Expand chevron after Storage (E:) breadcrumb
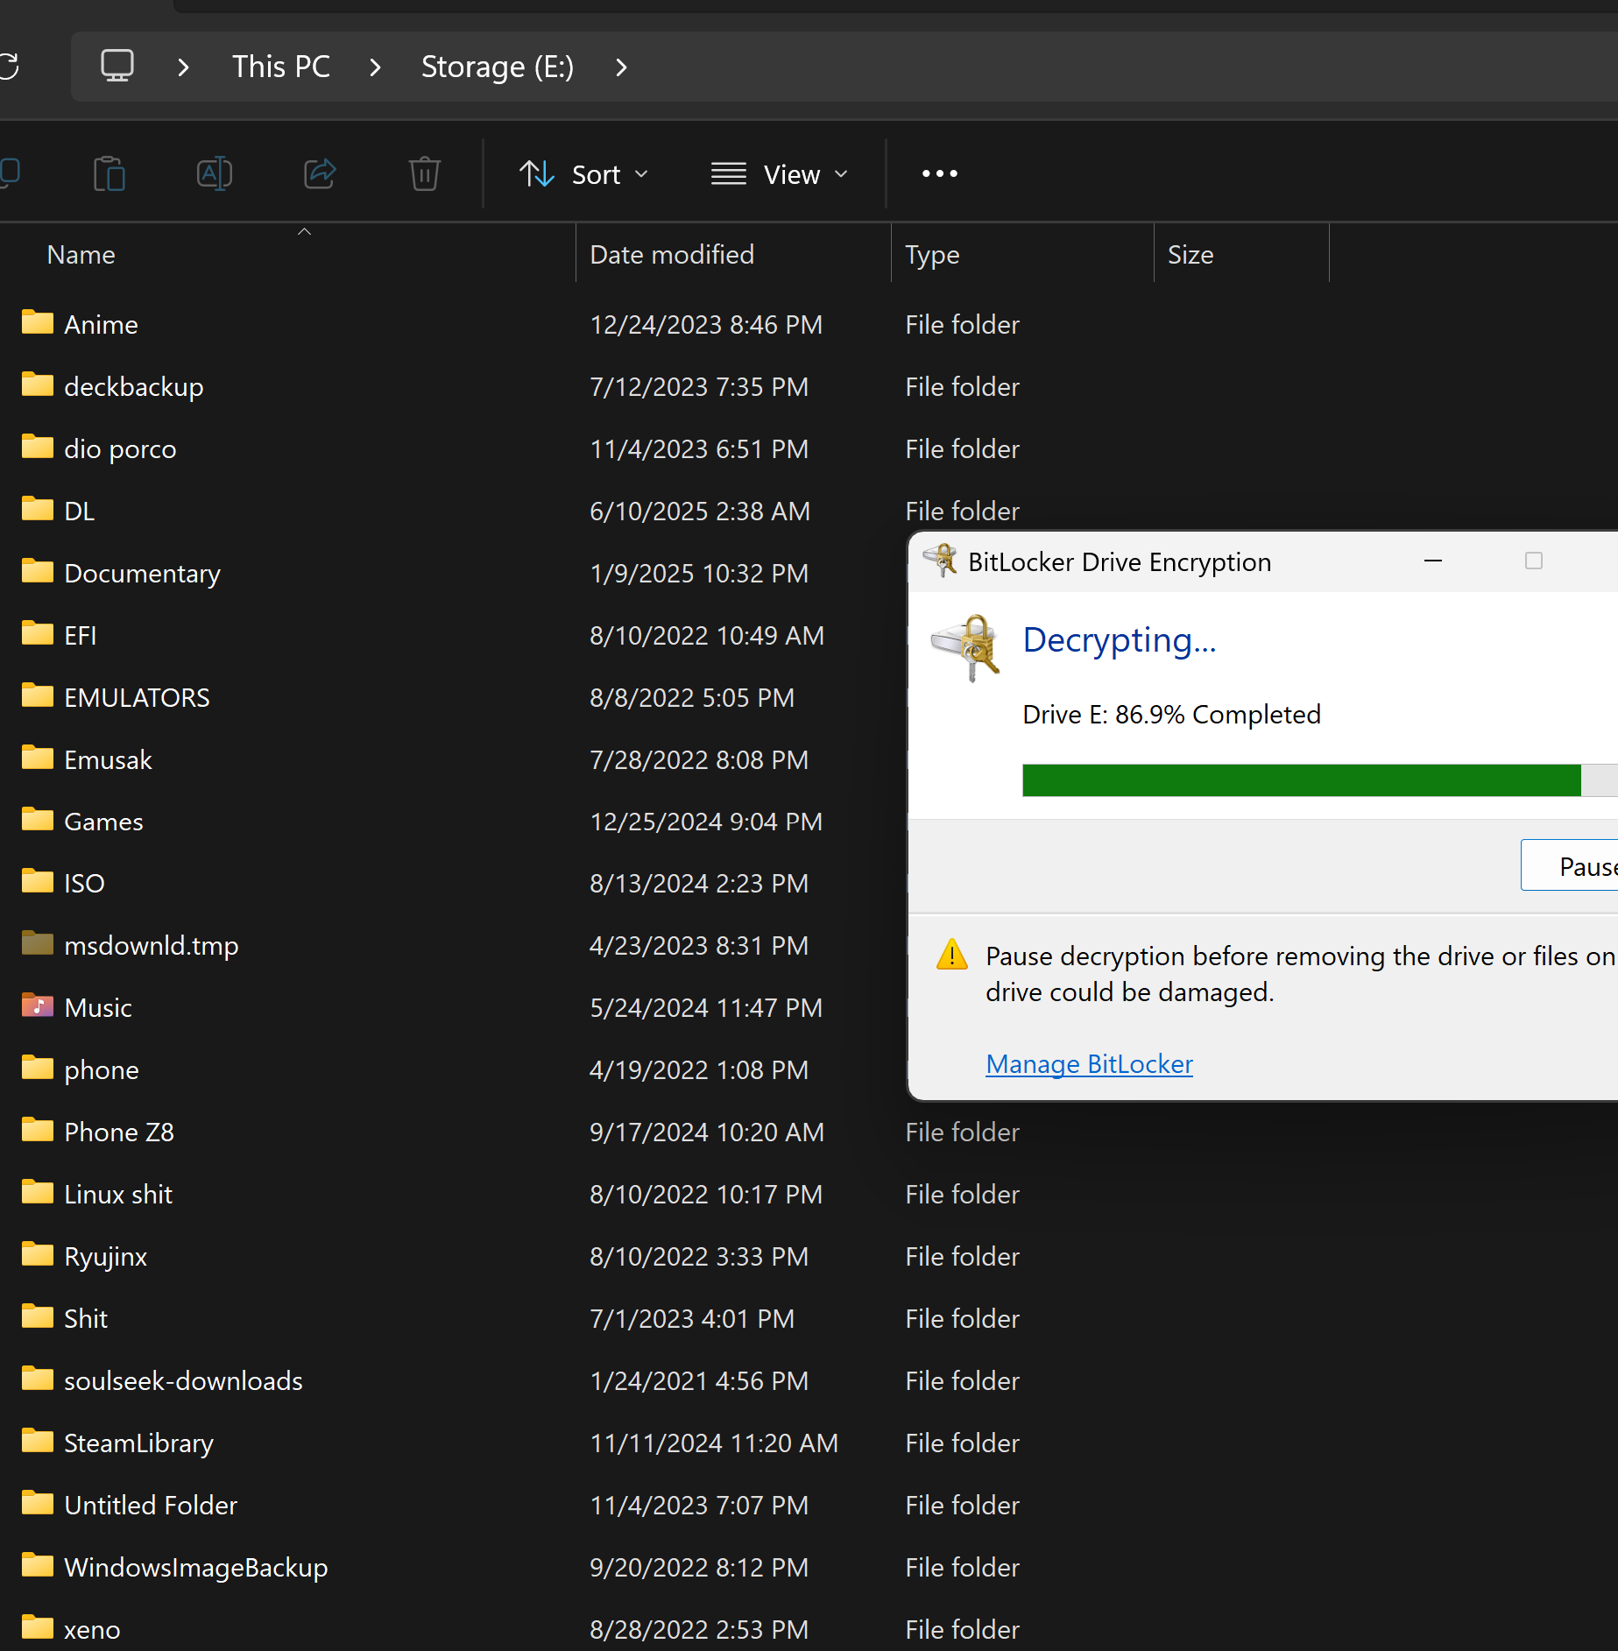 coord(621,67)
